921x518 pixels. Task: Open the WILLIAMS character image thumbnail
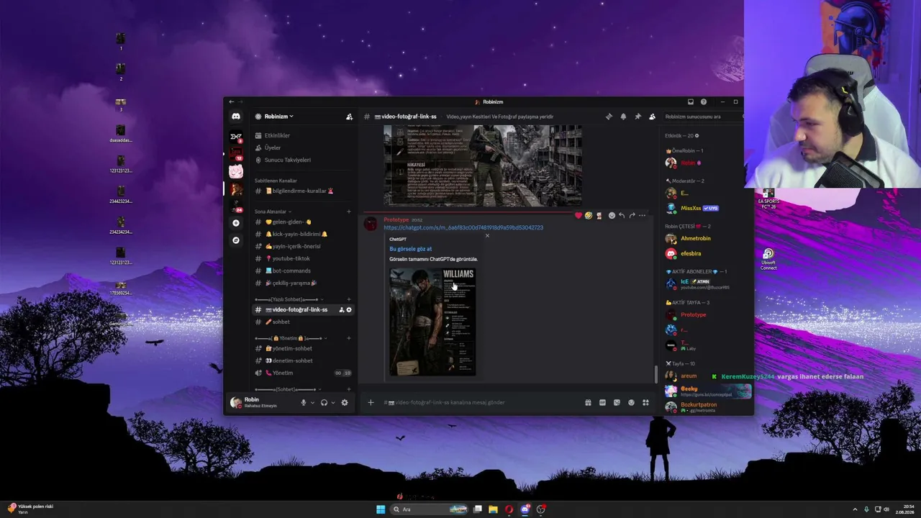(432, 322)
